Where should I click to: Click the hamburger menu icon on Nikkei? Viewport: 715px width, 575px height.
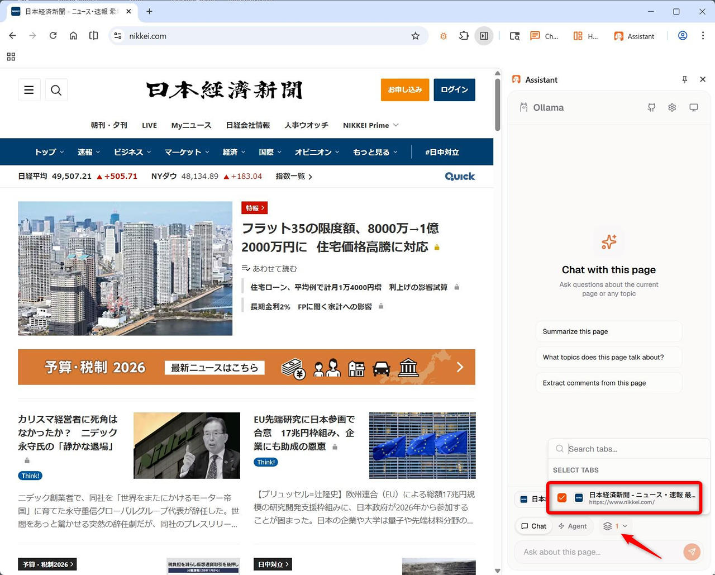click(29, 90)
